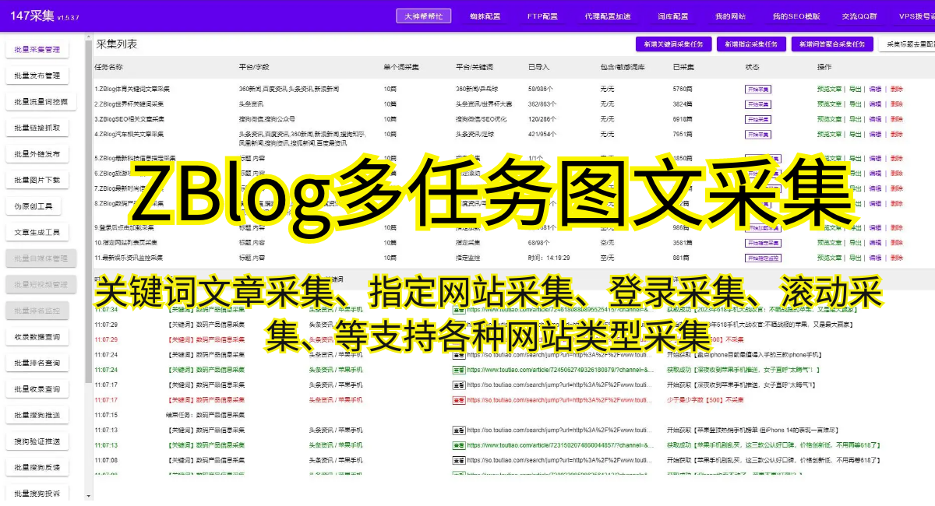Click the 状态 column header
Screen dimensions: 935x506
click(x=752, y=68)
